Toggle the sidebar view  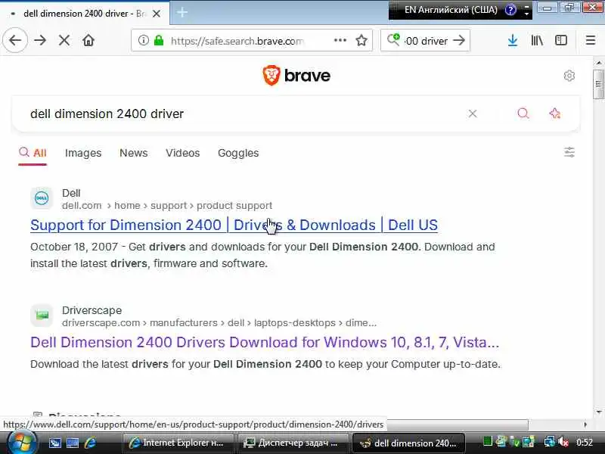(x=560, y=40)
